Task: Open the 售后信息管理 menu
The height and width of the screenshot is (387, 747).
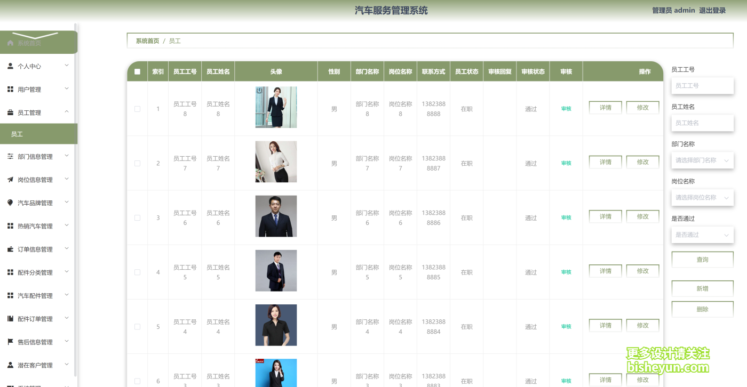Action: pos(38,342)
